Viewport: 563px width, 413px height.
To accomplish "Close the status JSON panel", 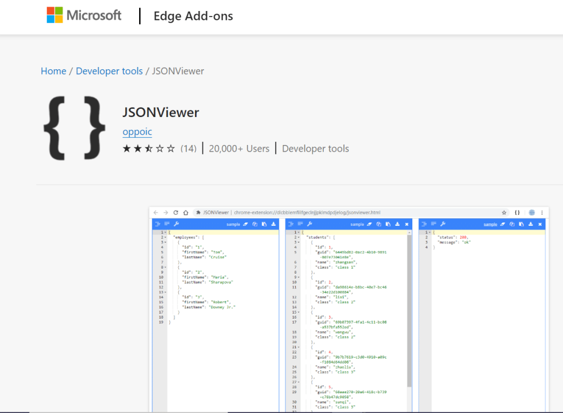I will tap(540, 224).
